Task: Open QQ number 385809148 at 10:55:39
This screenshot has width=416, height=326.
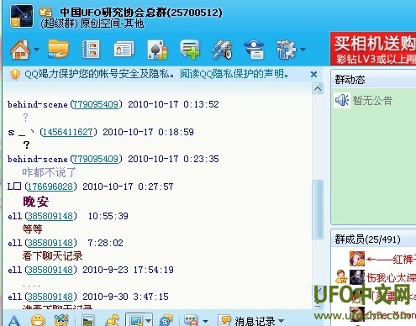Action: [50, 216]
